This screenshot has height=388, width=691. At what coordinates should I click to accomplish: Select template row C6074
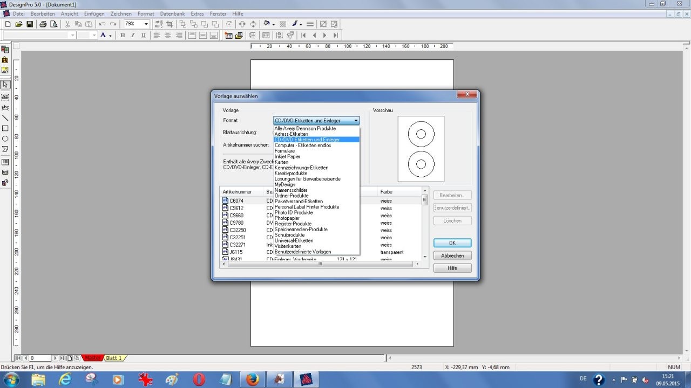321,200
